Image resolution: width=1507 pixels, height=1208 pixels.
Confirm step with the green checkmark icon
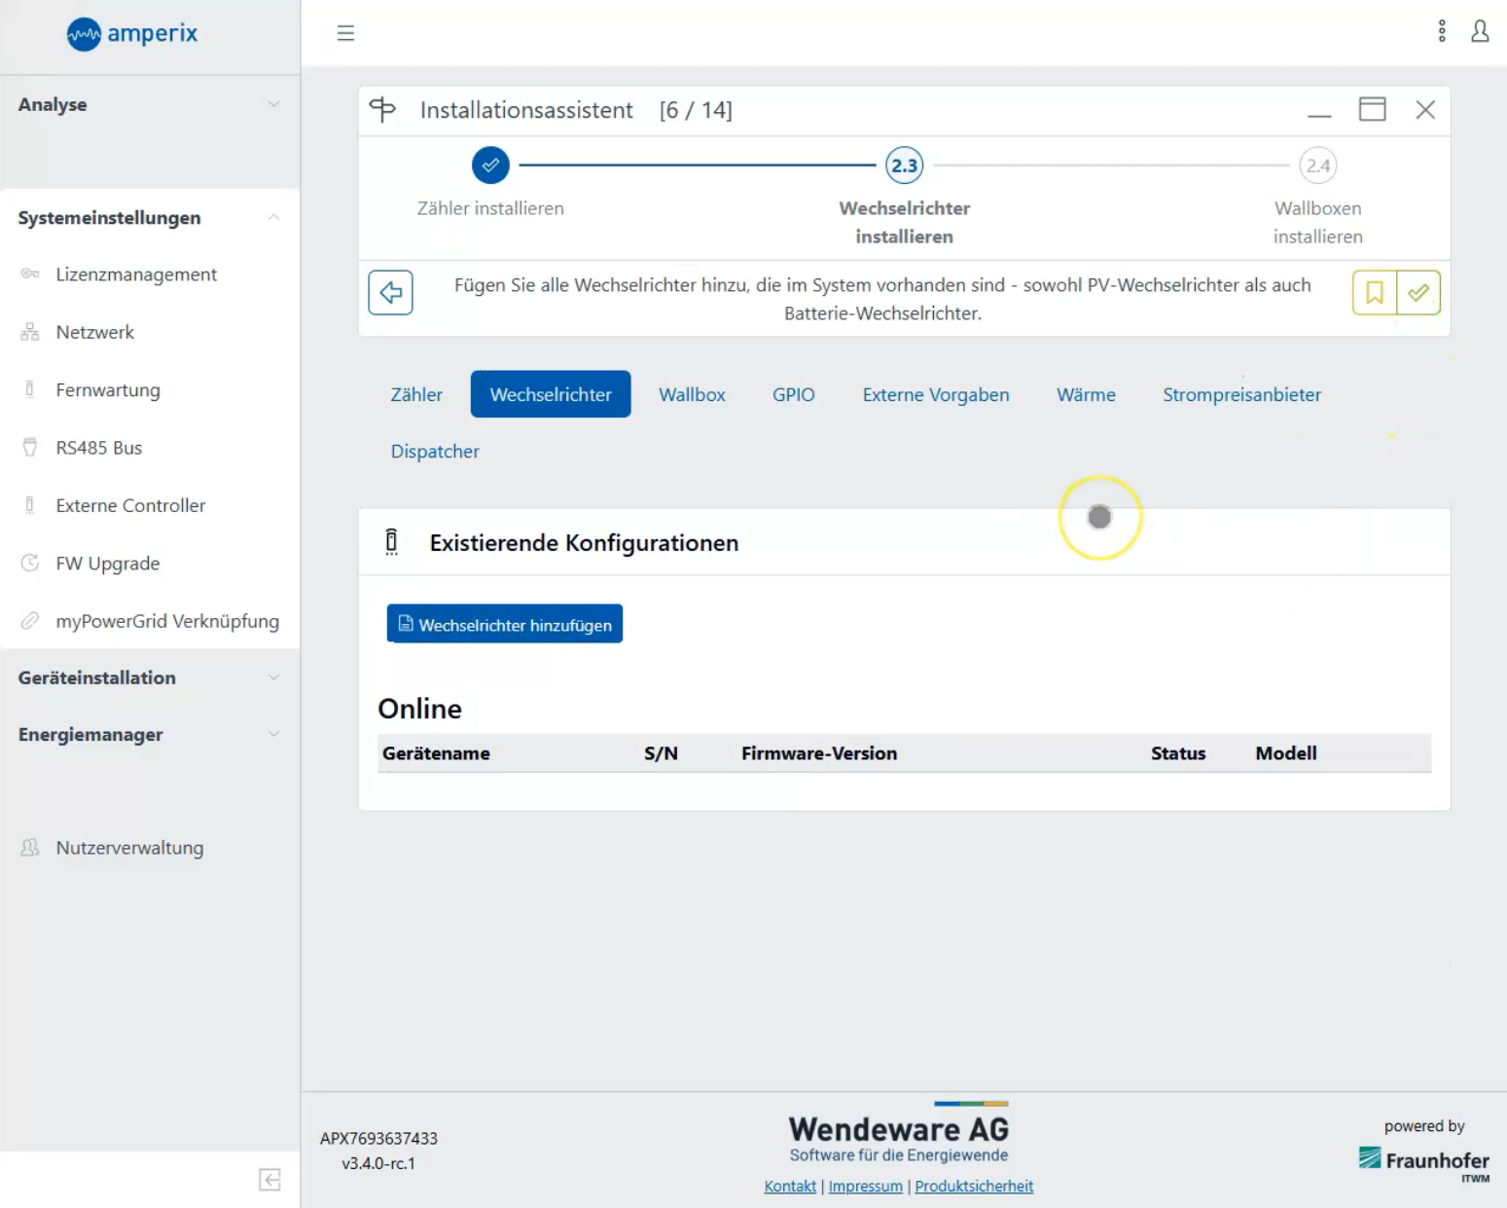[1418, 293]
